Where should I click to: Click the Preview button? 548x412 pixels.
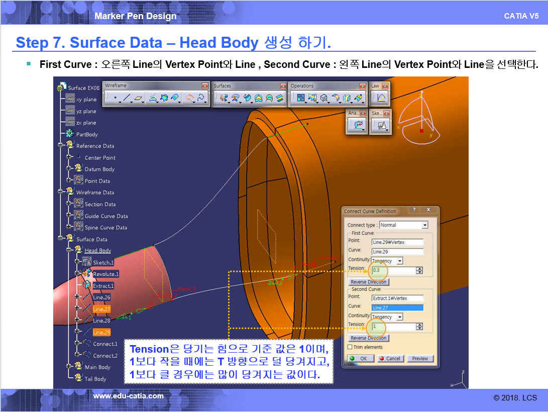[420, 359]
